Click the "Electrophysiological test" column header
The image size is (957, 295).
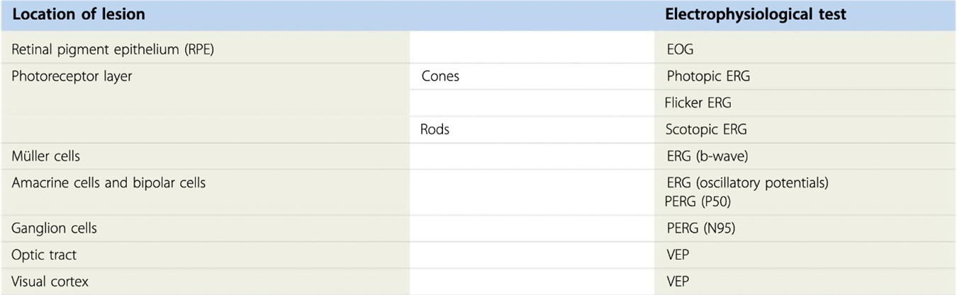tap(755, 15)
